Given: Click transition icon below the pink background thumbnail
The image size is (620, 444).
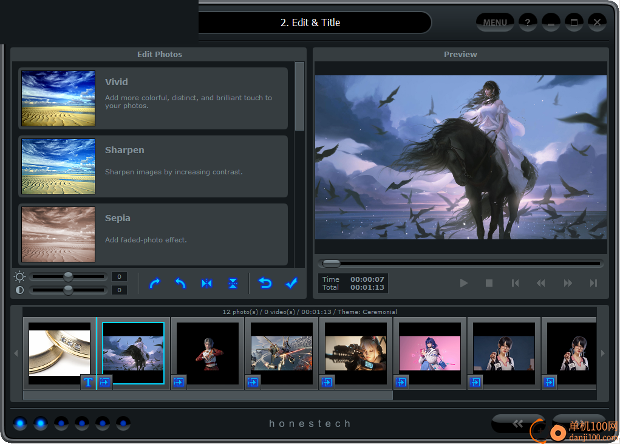Looking at the screenshot, I should click(401, 382).
